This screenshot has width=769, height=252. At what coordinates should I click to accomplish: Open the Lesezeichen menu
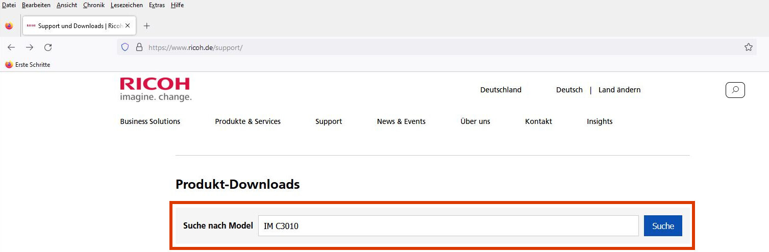point(127,5)
